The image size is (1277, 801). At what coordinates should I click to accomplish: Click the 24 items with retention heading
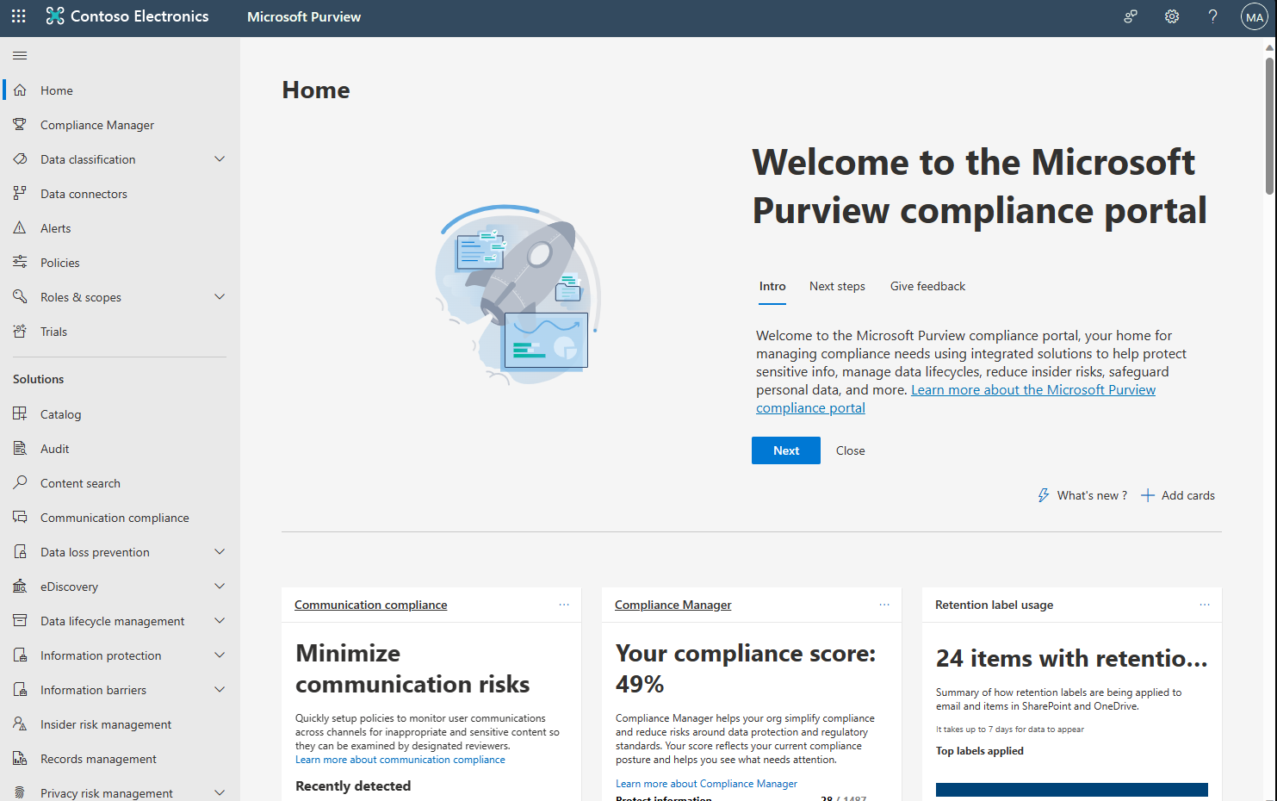[x=1072, y=658]
